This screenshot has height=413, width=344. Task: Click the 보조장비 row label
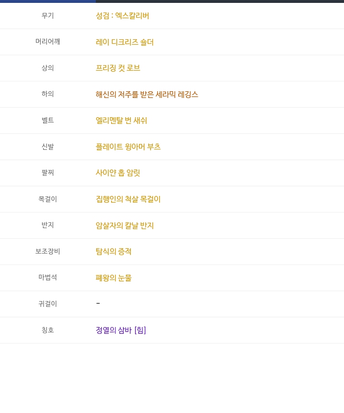coord(47,251)
